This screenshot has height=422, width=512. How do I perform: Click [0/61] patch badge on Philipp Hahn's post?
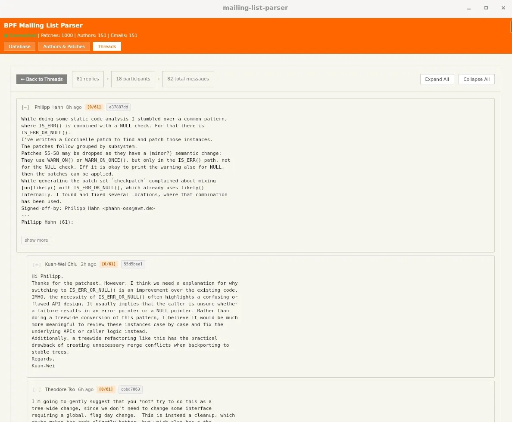tap(94, 108)
